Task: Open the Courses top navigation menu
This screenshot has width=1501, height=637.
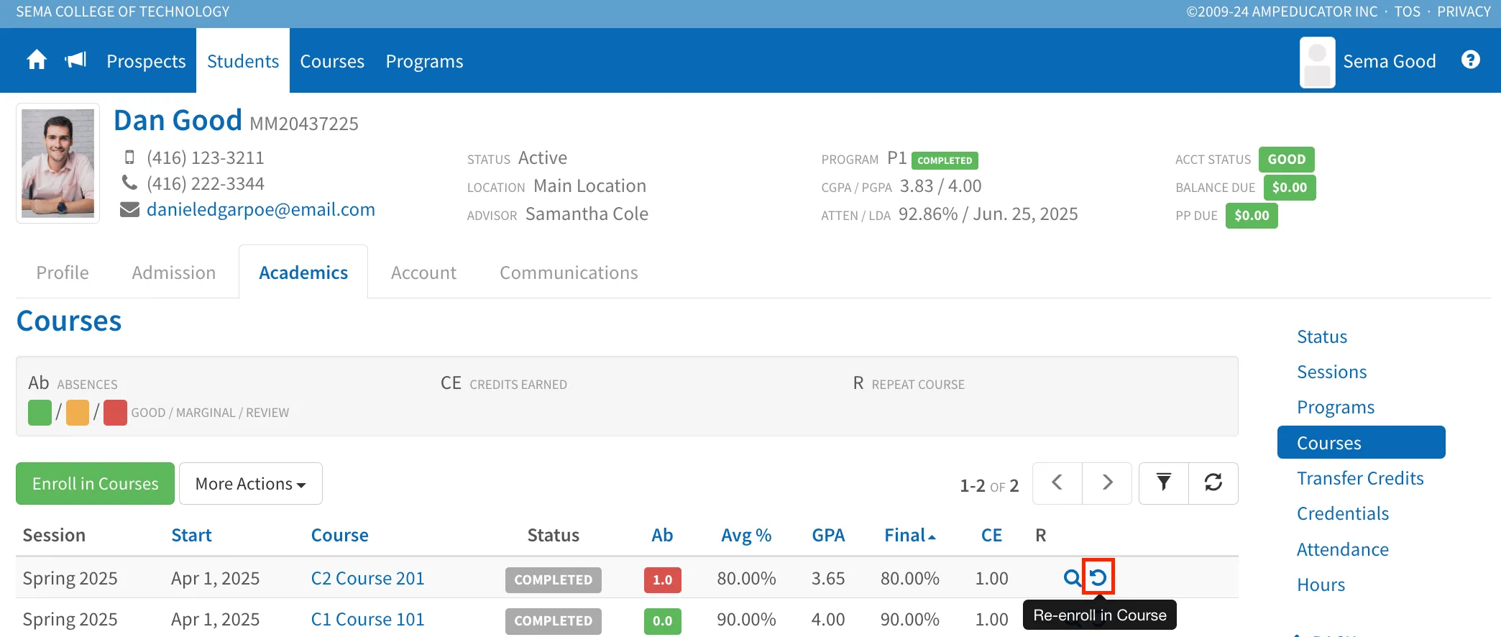Action: (332, 61)
